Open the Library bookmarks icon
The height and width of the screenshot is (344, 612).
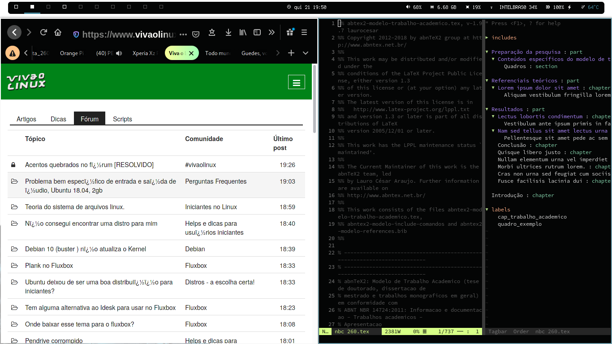243,33
